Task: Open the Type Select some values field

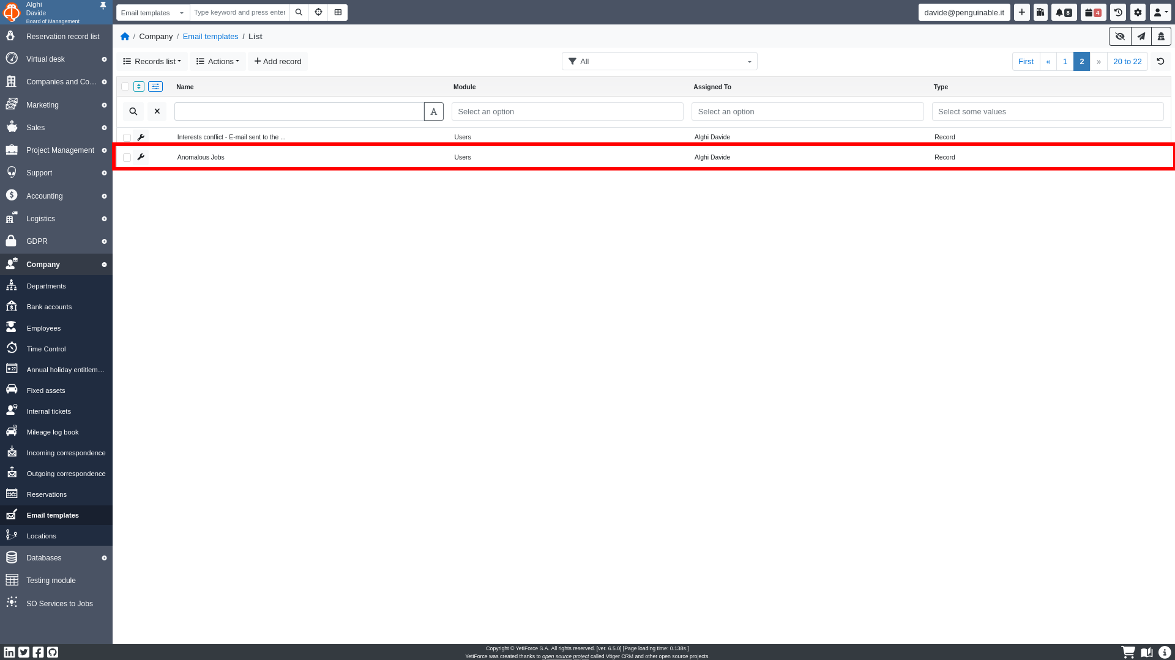Action: tap(1047, 111)
